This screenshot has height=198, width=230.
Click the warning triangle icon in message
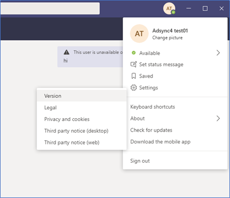click(67, 52)
